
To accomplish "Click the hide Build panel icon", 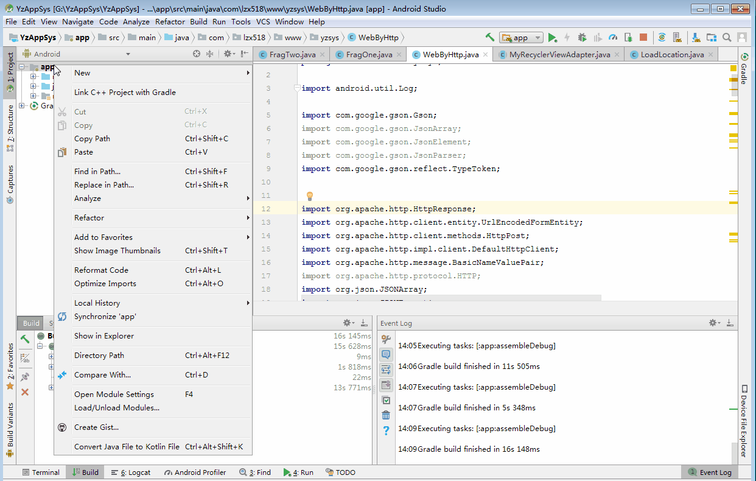I will click(x=363, y=323).
